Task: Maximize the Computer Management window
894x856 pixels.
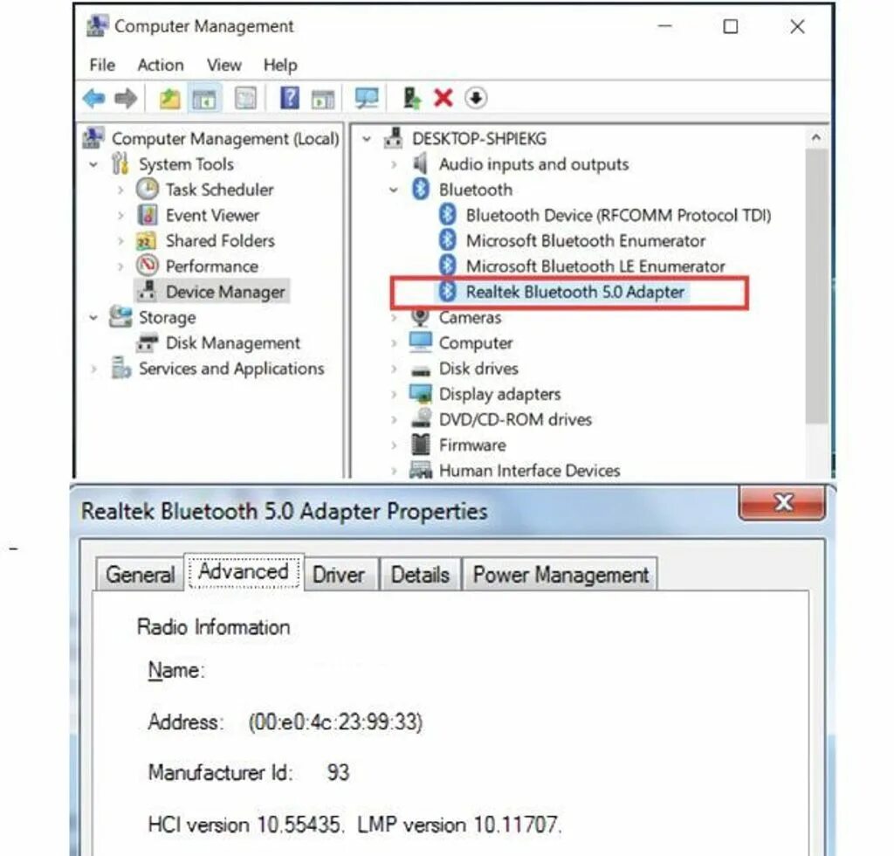Action: coord(731,26)
